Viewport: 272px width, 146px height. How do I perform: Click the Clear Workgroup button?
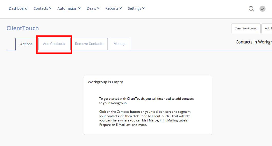pyautogui.click(x=246, y=28)
